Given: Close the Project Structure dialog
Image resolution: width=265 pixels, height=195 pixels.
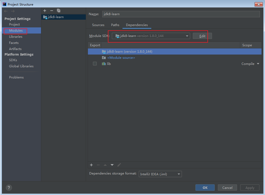Looking at the screenshot, I should coord(259,4).
